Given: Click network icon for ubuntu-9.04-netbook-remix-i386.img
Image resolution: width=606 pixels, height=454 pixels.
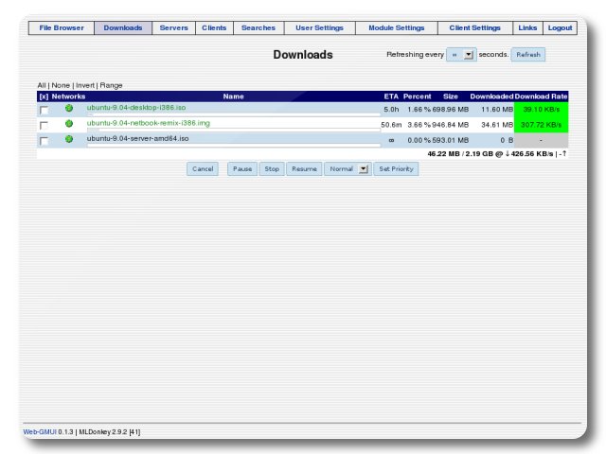Looking at the screenshot, I should 69,124.
